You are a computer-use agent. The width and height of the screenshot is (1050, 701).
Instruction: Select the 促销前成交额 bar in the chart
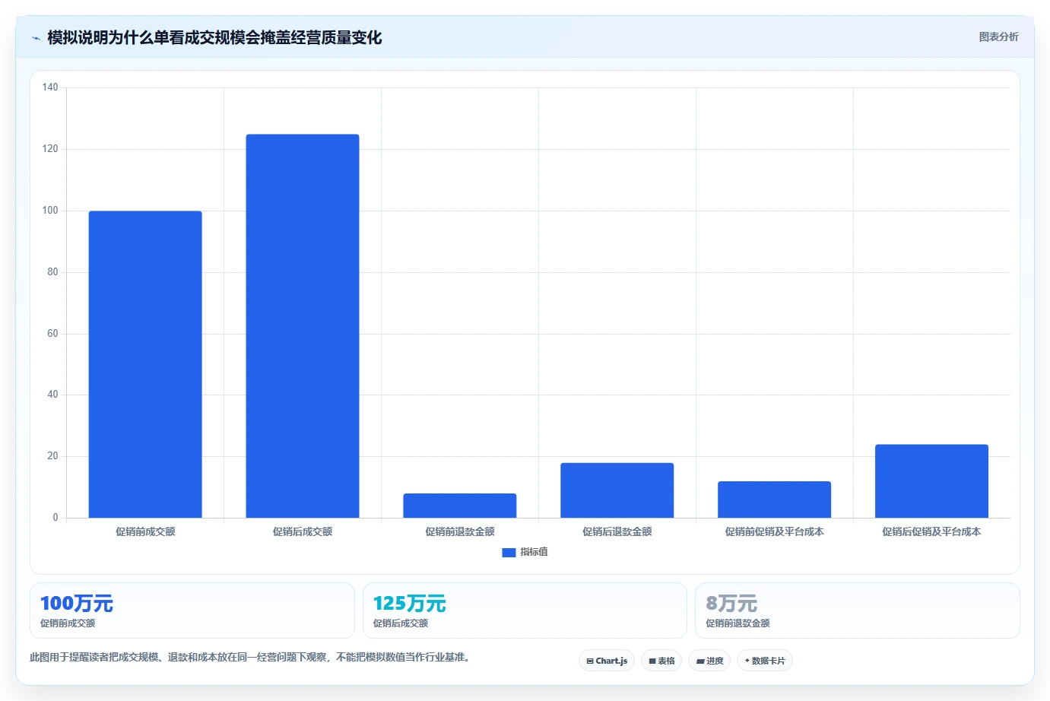point(145,364)
